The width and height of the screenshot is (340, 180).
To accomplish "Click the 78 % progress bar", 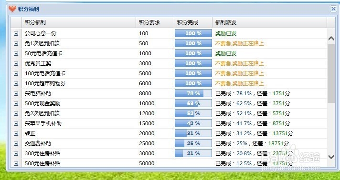I will 193,93.
